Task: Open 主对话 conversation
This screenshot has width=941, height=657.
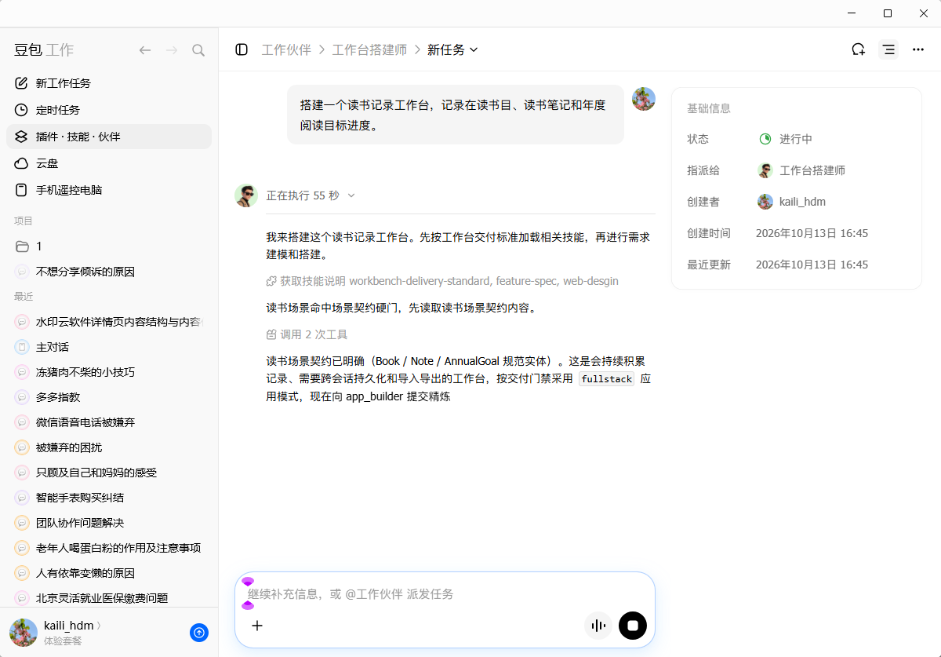Action: [x=109, y=347]
